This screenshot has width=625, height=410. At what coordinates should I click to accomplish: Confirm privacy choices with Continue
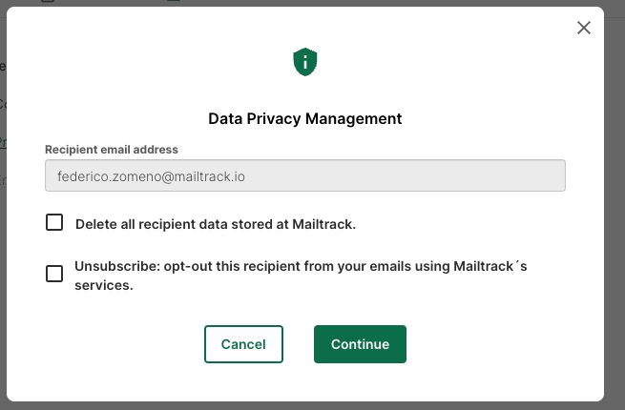(360, 344)
